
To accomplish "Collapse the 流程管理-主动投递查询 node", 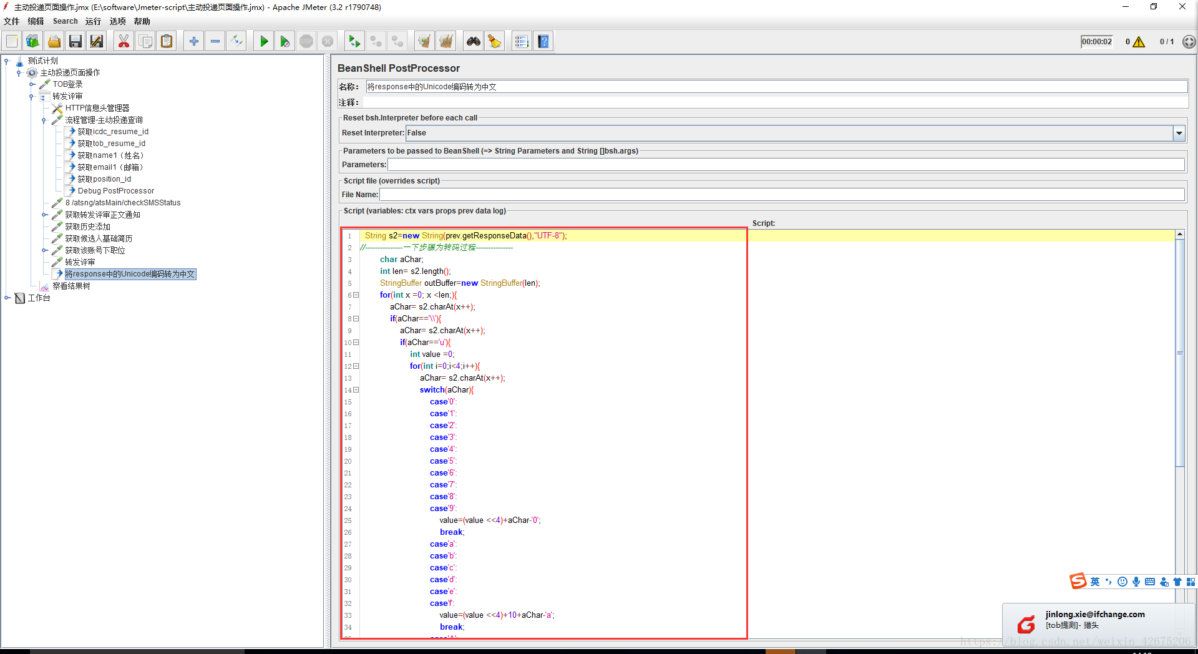I will click(x=44, y=120).
